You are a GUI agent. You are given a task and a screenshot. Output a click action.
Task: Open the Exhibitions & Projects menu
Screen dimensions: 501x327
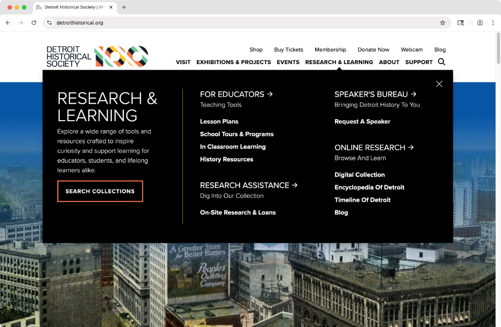coord(233,62)
